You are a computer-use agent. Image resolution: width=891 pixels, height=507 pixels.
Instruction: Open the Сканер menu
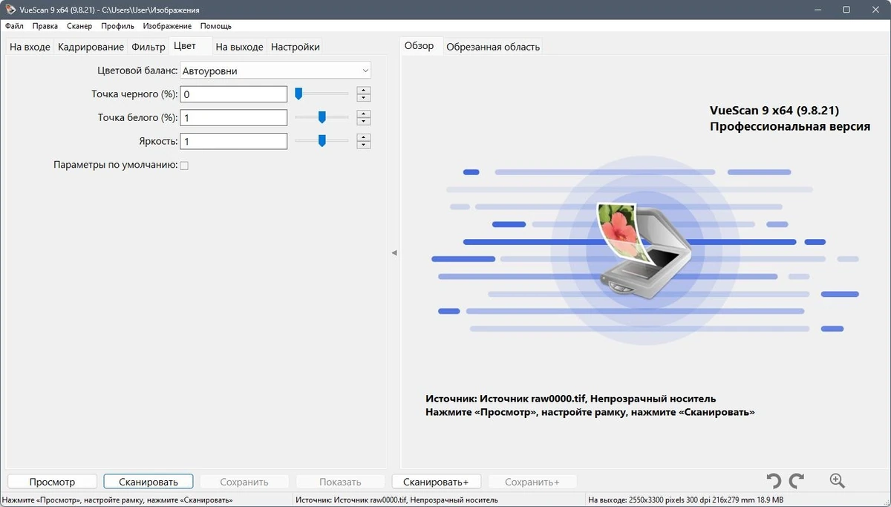click(x=79, y=26)
